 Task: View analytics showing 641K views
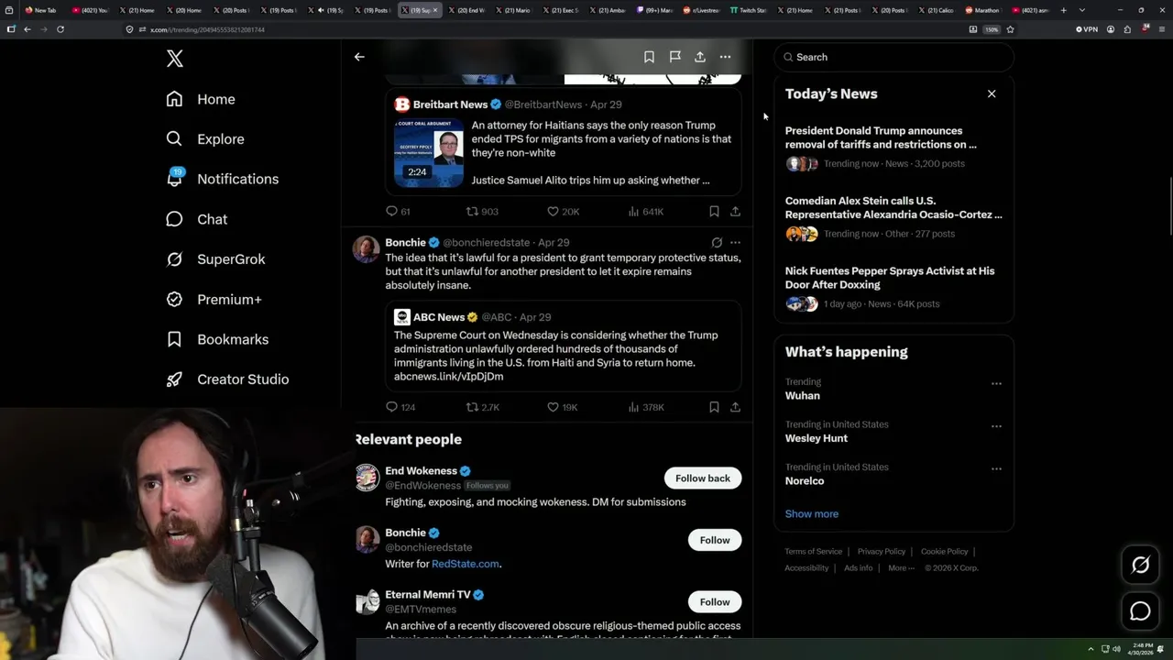click(645, 212)
